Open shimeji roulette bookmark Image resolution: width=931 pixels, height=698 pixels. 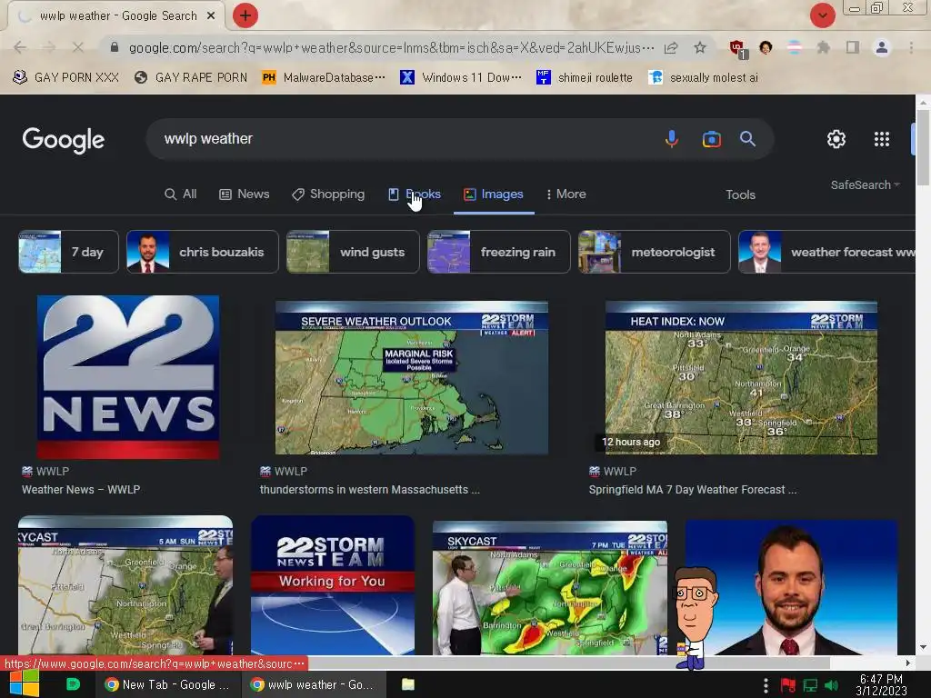(585, 78)
